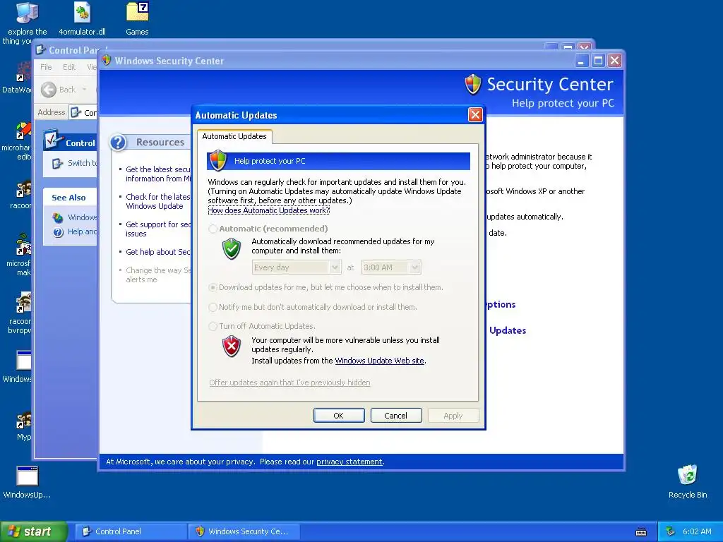Select the Automatic Updates tab
The image size is (723, 542).
234,136
